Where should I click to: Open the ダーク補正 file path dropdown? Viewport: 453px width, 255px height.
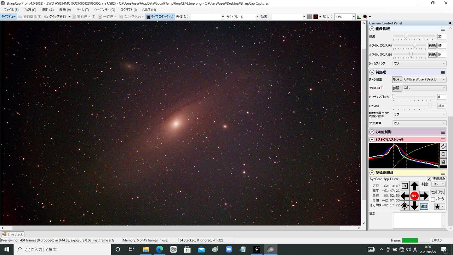point(424,79)
